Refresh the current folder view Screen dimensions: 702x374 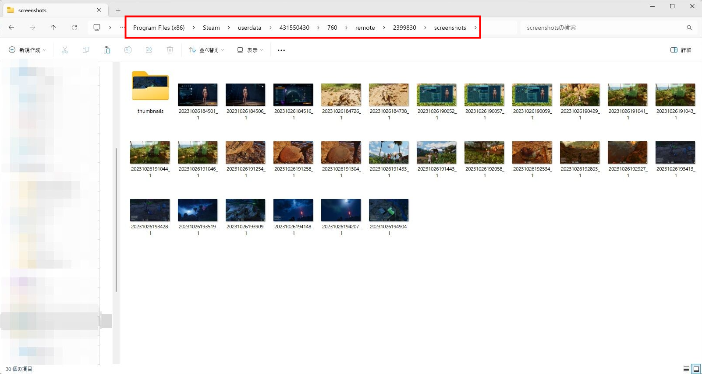(x=74, y=28)
